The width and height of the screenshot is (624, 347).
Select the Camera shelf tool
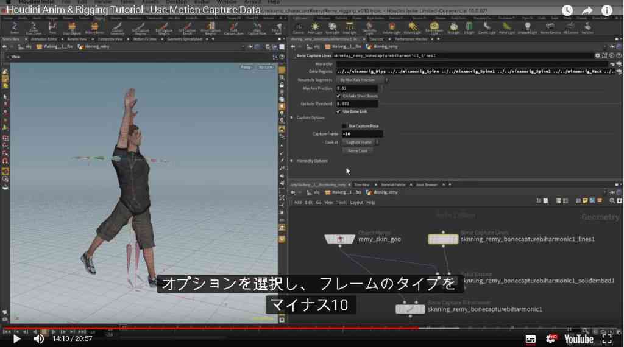(299, 28)
